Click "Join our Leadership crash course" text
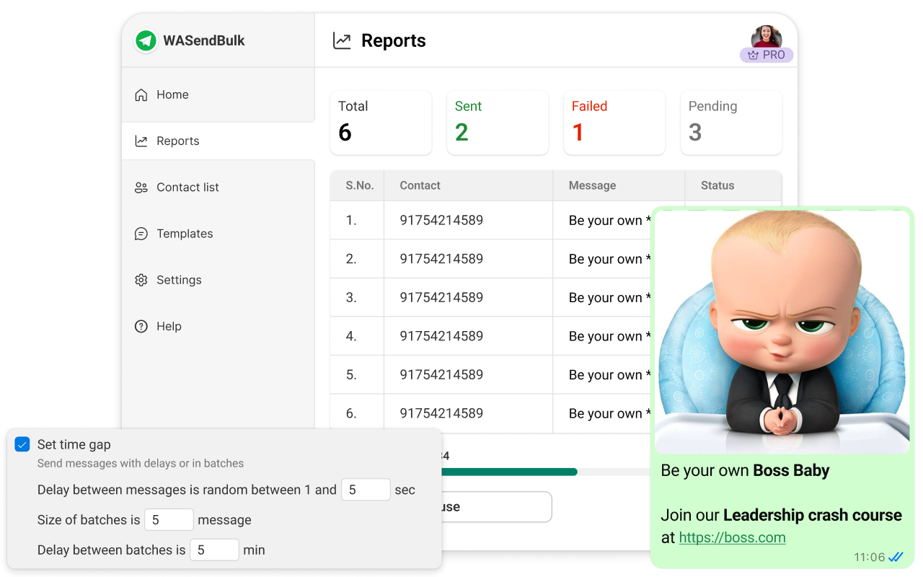923x577 pixels. point(781,515)
